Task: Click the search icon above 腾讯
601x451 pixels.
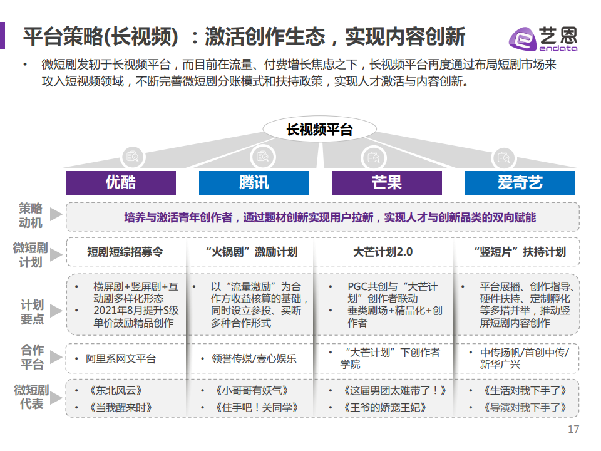Action: click(x=263, y=157)
